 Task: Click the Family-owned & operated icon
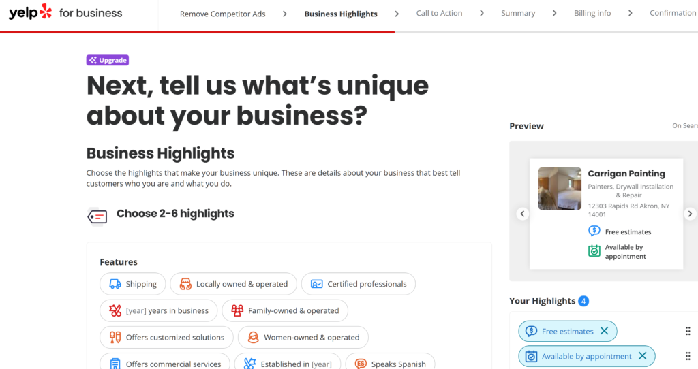click(237, 310)
